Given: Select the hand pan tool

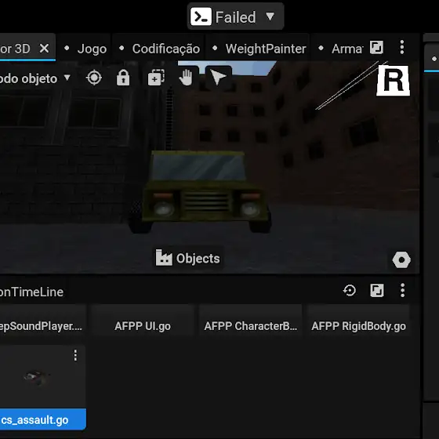Looking at the screenshot, I should [x=186, y=78].
